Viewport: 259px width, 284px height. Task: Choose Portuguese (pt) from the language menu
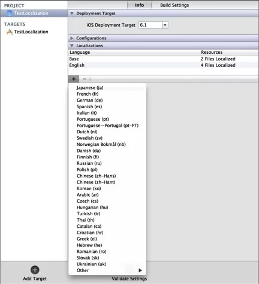(107, 119)
